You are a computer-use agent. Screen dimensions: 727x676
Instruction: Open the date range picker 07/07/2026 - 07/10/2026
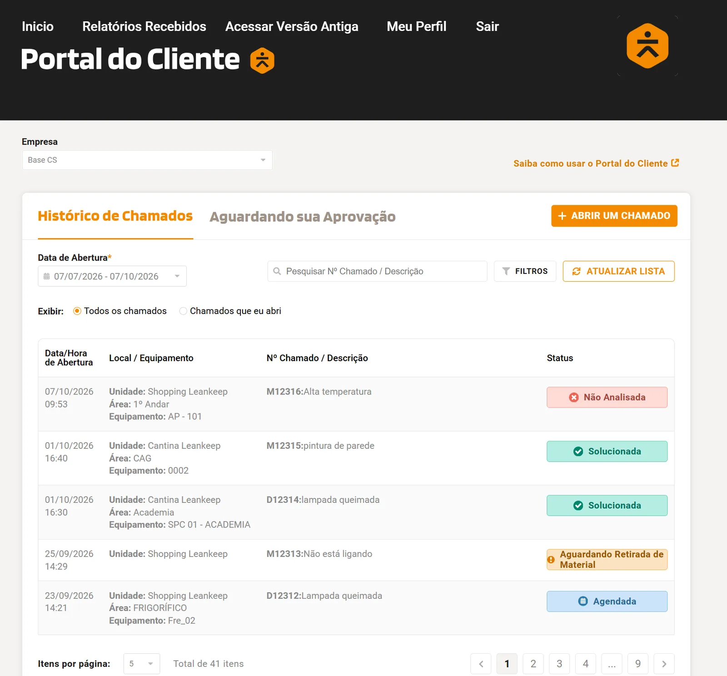coord(112,276)
